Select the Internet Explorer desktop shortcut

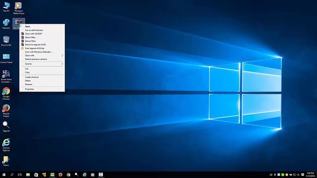(x=6, y=145)
